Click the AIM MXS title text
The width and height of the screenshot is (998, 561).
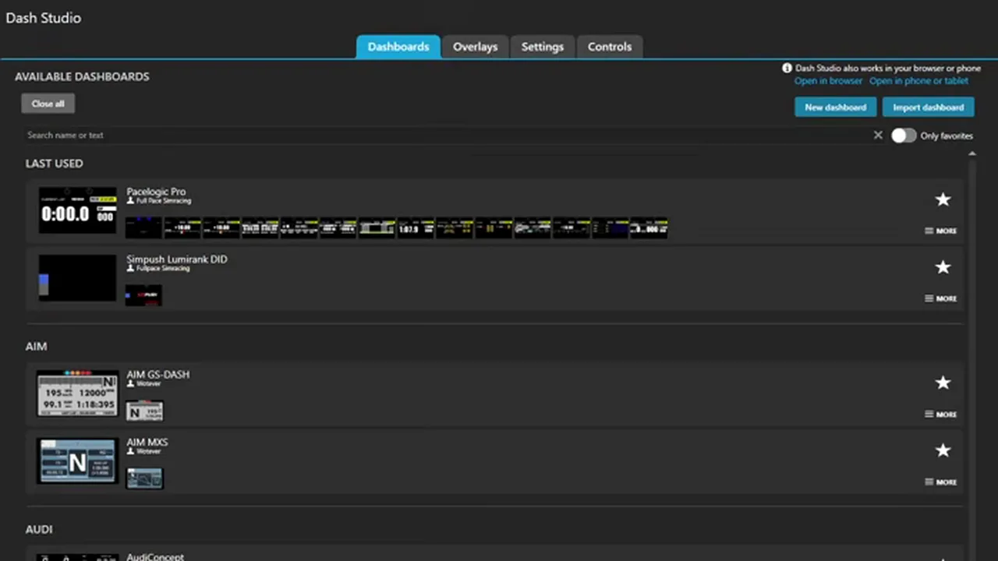click(x=147, y=443)
